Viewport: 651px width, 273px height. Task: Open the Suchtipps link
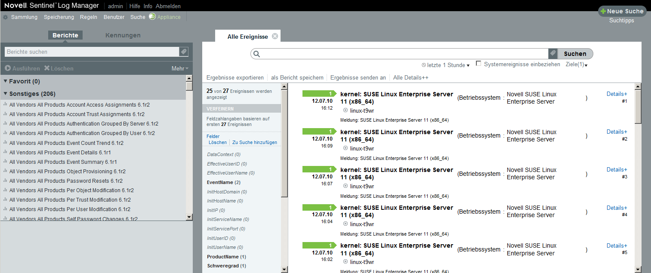621,20
